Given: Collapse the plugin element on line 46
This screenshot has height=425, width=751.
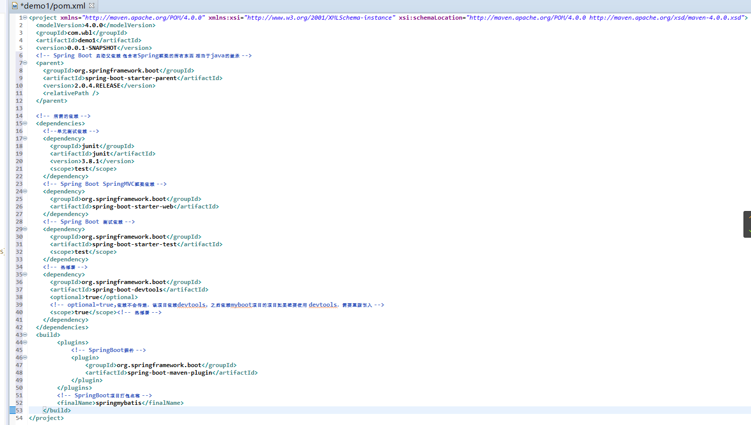Looking at the screenshot, I should pos(25,358).
